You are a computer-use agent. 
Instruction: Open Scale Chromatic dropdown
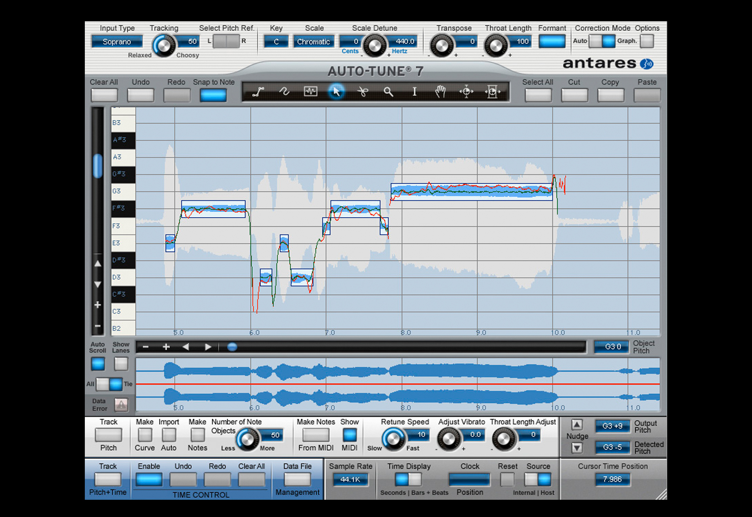[x=314, y=41]
